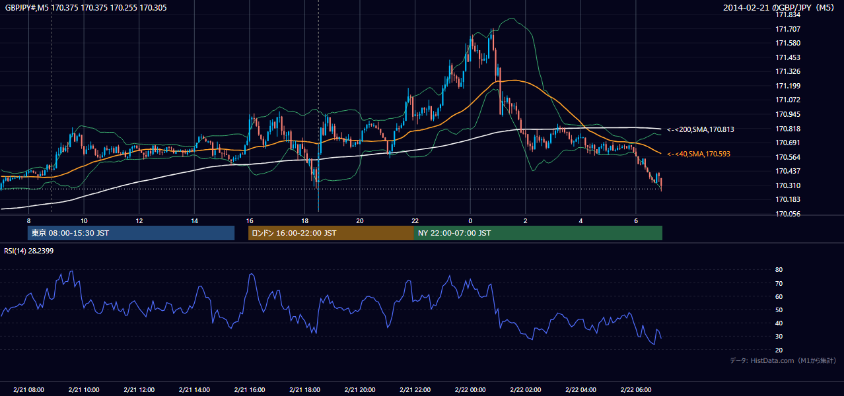The width and height of the screenshot is (844, 396).
Task: Click the bottom time label 2/21 12:00
Action: click(139, 390)
